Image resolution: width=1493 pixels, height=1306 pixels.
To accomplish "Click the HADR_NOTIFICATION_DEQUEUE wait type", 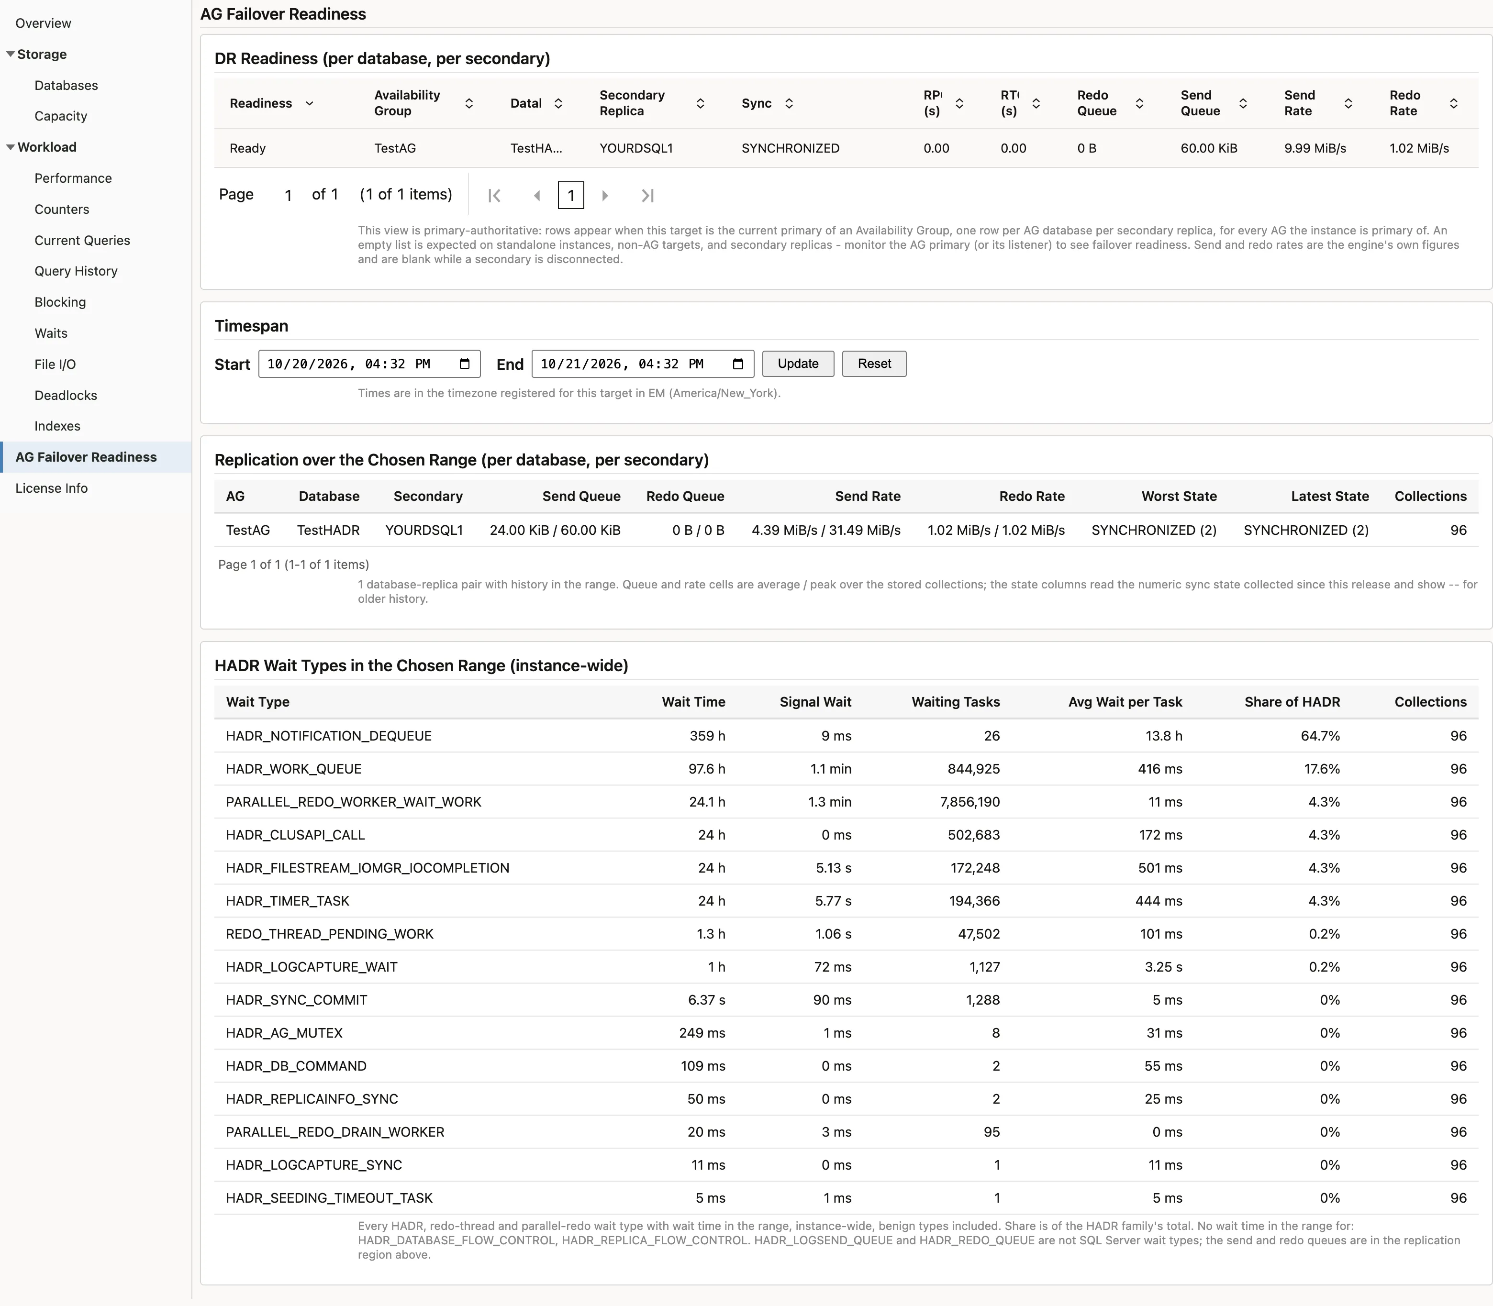I will click(x=329, y=736).
